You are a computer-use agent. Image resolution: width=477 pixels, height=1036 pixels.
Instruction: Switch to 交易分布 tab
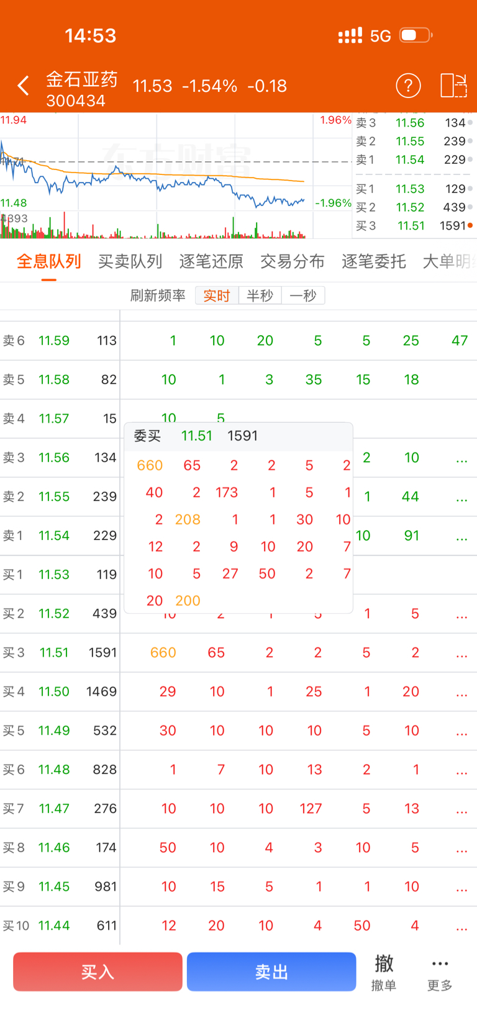point(293,261)
